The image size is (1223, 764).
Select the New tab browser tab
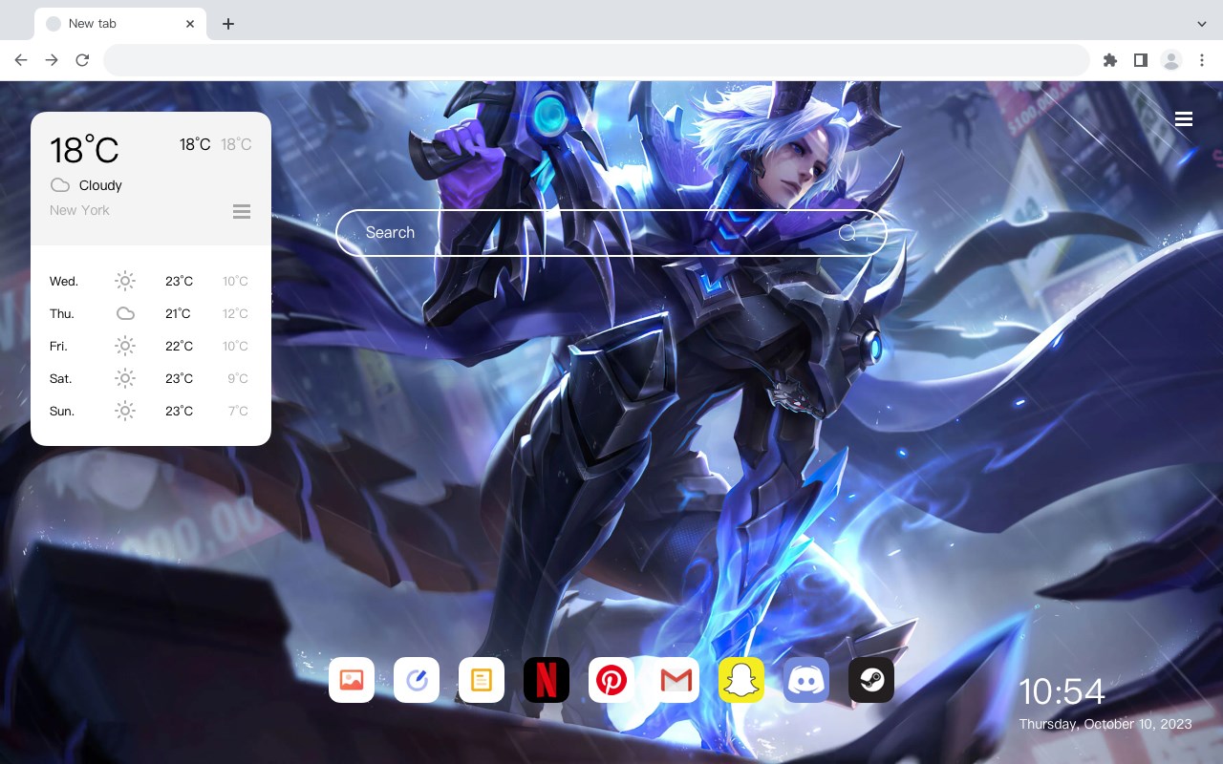tap(120, 24)
